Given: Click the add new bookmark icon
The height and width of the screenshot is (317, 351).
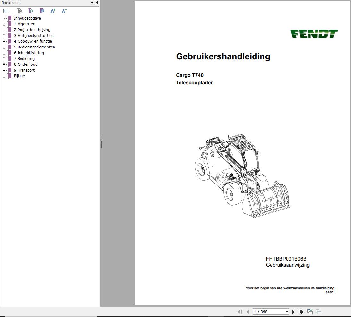Looking at the screenshot, I should click(31, 11).
